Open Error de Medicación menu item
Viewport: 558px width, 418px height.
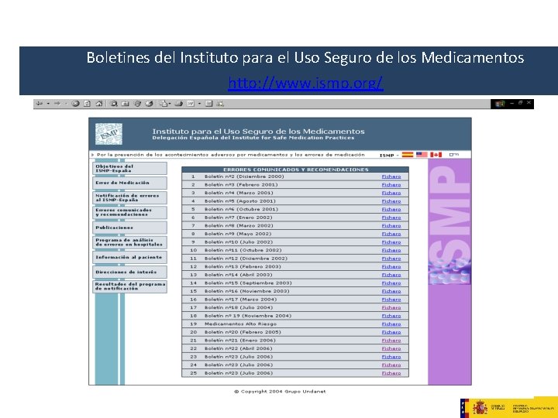coord(129,183)
